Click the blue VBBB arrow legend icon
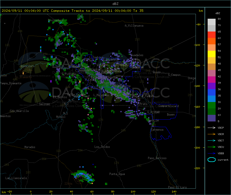The width and height of the screenshot is (231, 195). click(x=211, y=153)
